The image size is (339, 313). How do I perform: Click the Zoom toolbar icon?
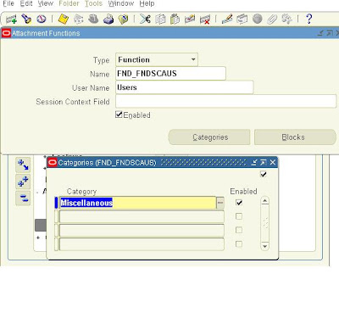point(242,20)
